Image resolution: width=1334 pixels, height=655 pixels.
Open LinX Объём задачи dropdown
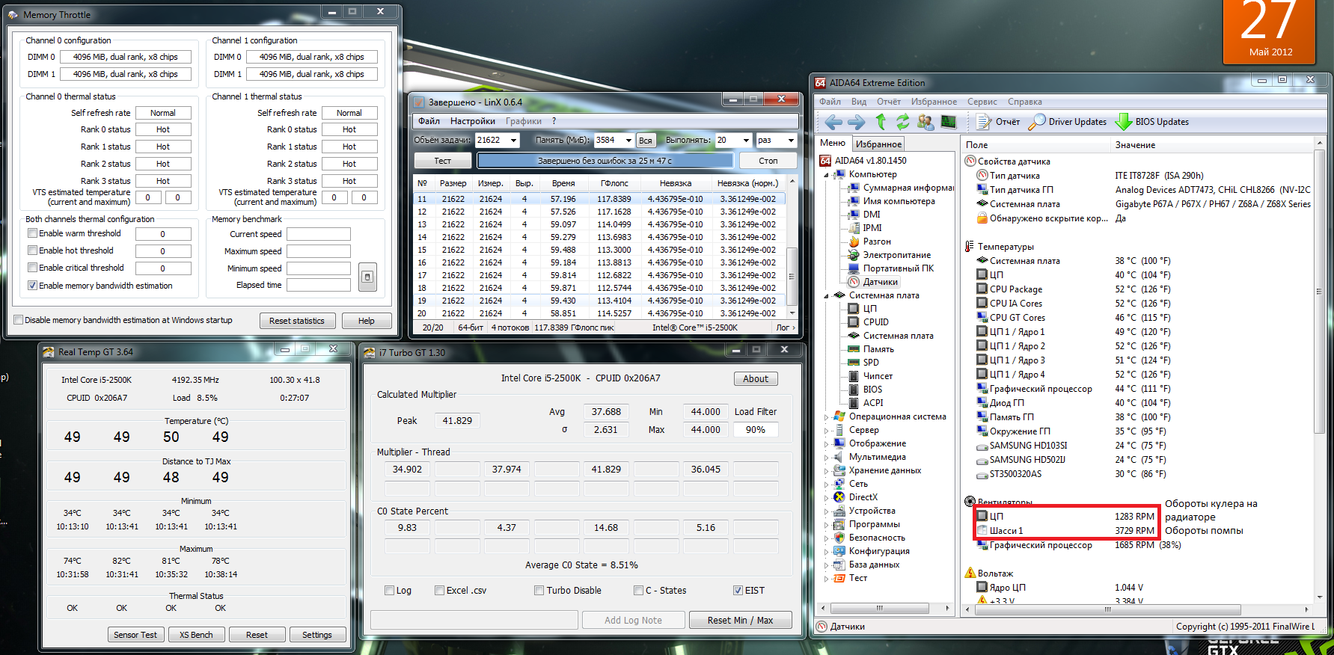coord(513,141)
